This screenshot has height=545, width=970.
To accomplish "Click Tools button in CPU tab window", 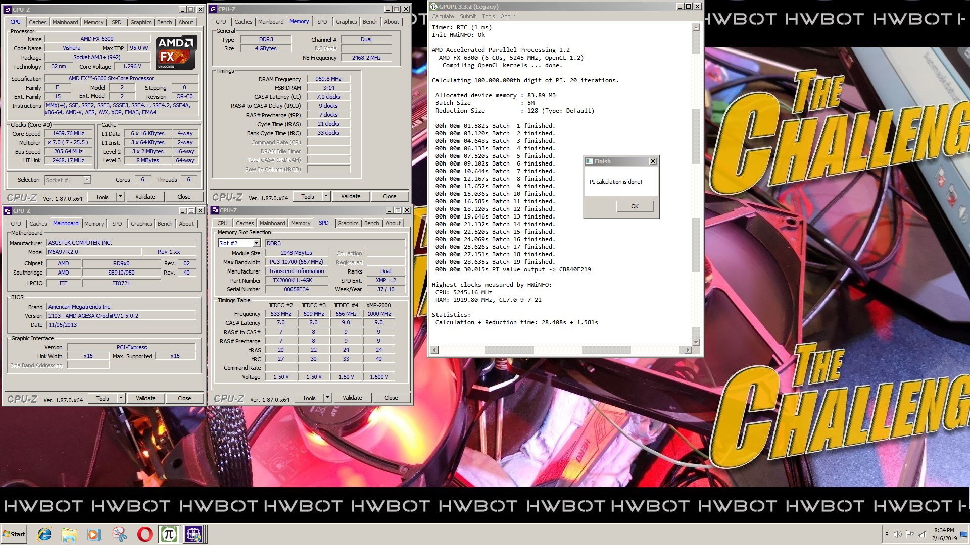I will [x=102, y=197].
